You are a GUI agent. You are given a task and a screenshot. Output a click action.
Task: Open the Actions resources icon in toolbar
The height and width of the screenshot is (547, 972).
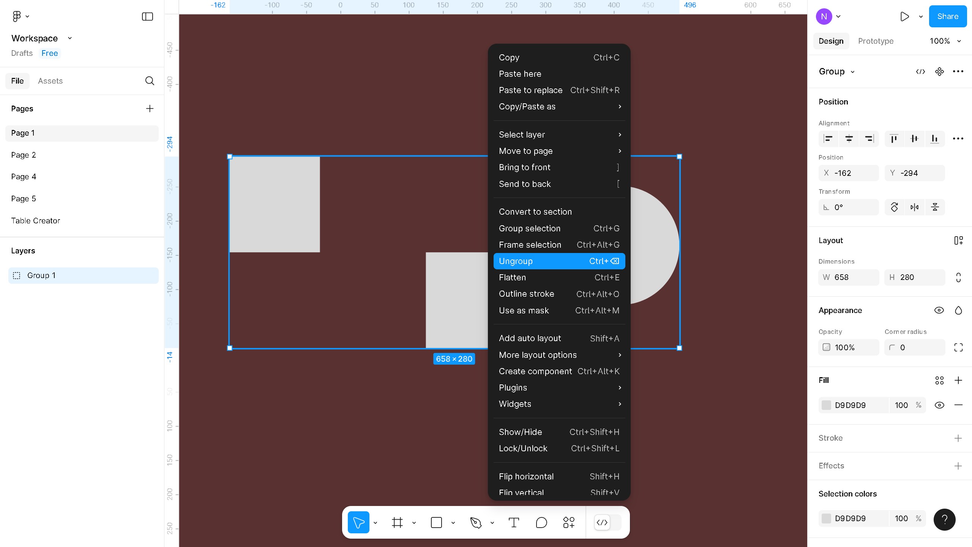569,523
